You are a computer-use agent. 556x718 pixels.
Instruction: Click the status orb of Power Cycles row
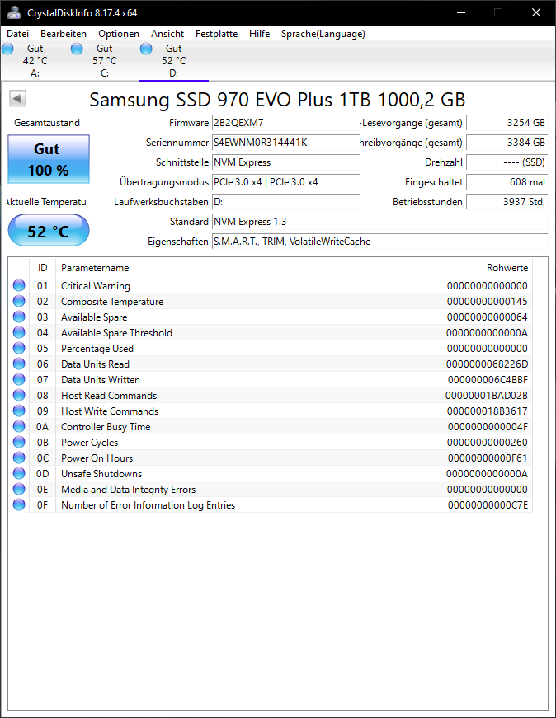point(19,443)
